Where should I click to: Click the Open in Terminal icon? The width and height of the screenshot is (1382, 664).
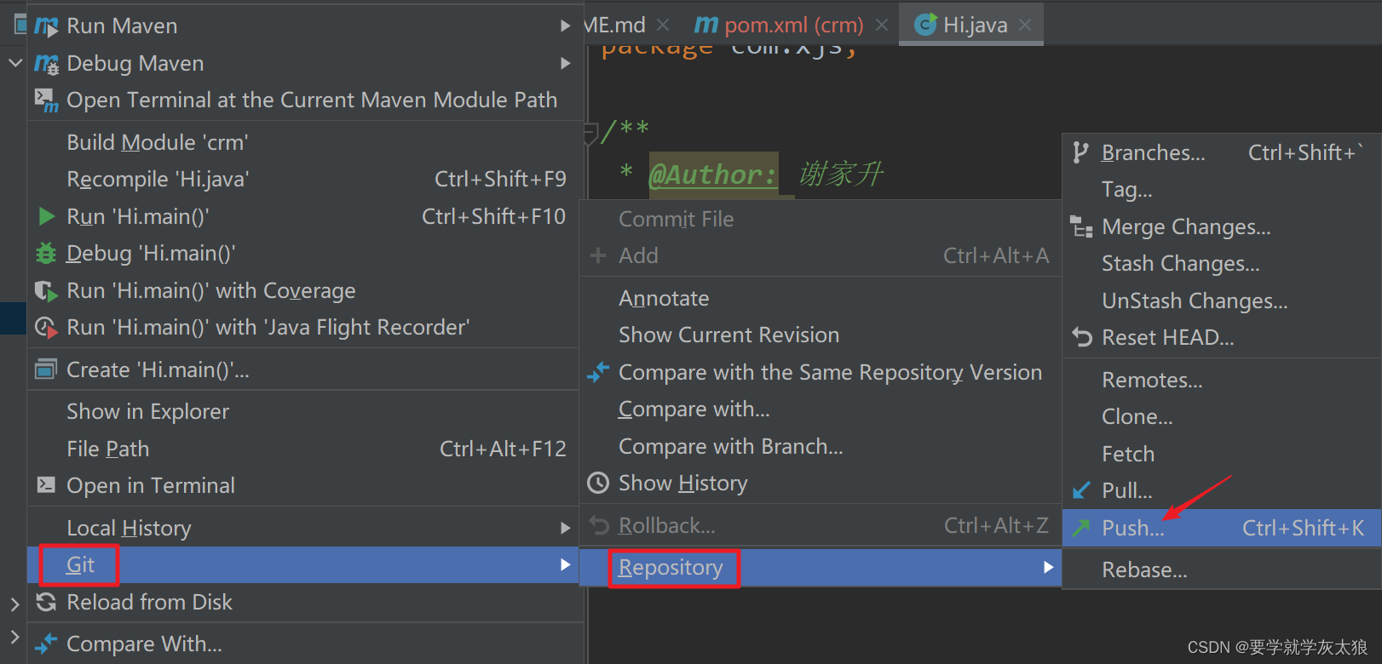(x=46, y=485)
